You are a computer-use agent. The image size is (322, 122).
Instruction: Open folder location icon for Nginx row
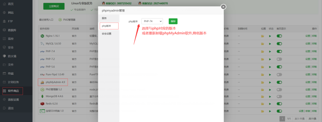(263, 36)
